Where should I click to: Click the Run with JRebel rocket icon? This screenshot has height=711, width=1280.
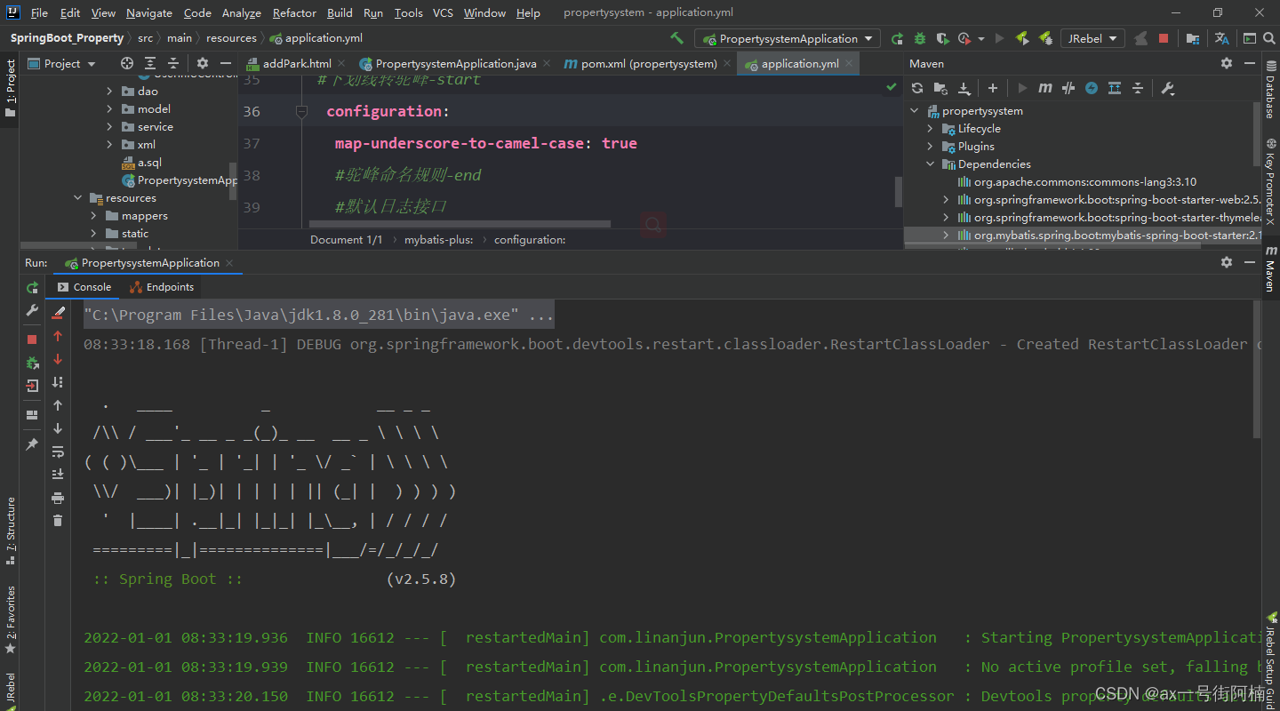tap(1022, 38)
